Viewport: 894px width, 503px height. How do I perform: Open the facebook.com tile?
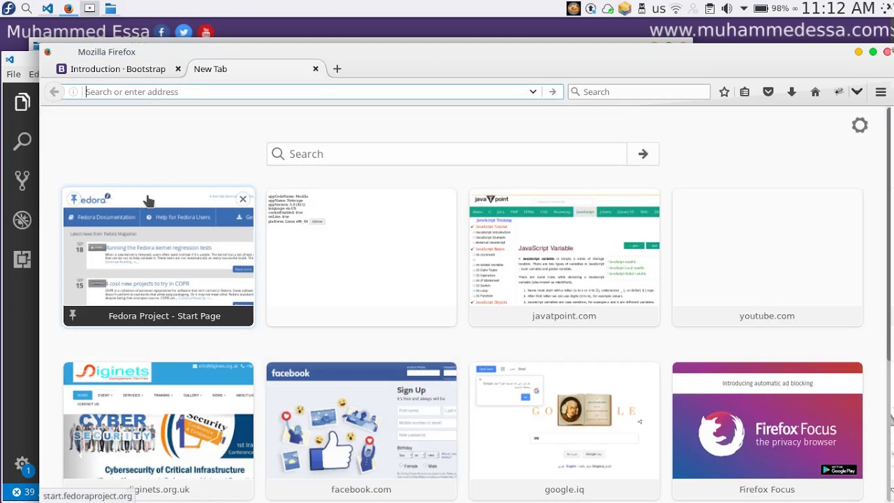[361, 431]
